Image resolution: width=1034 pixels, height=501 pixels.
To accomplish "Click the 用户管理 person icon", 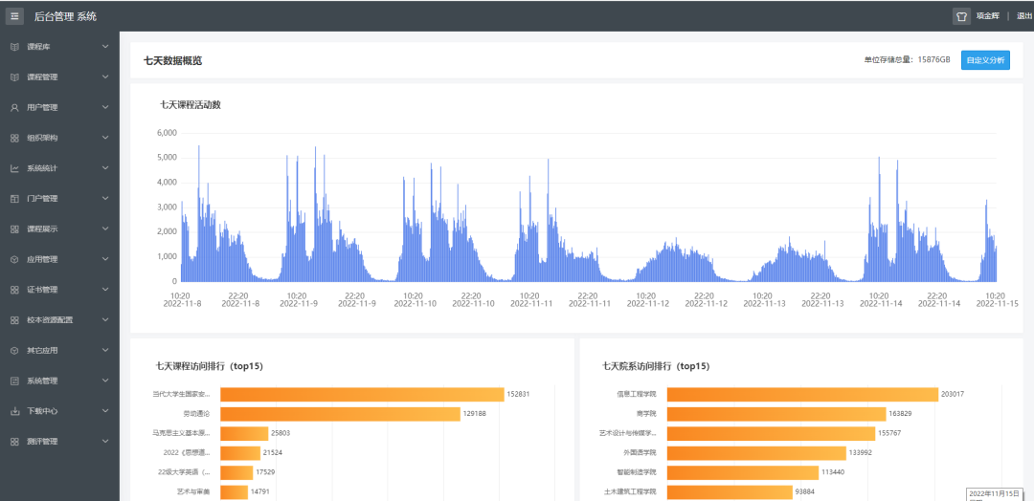I will pos(14,107).
